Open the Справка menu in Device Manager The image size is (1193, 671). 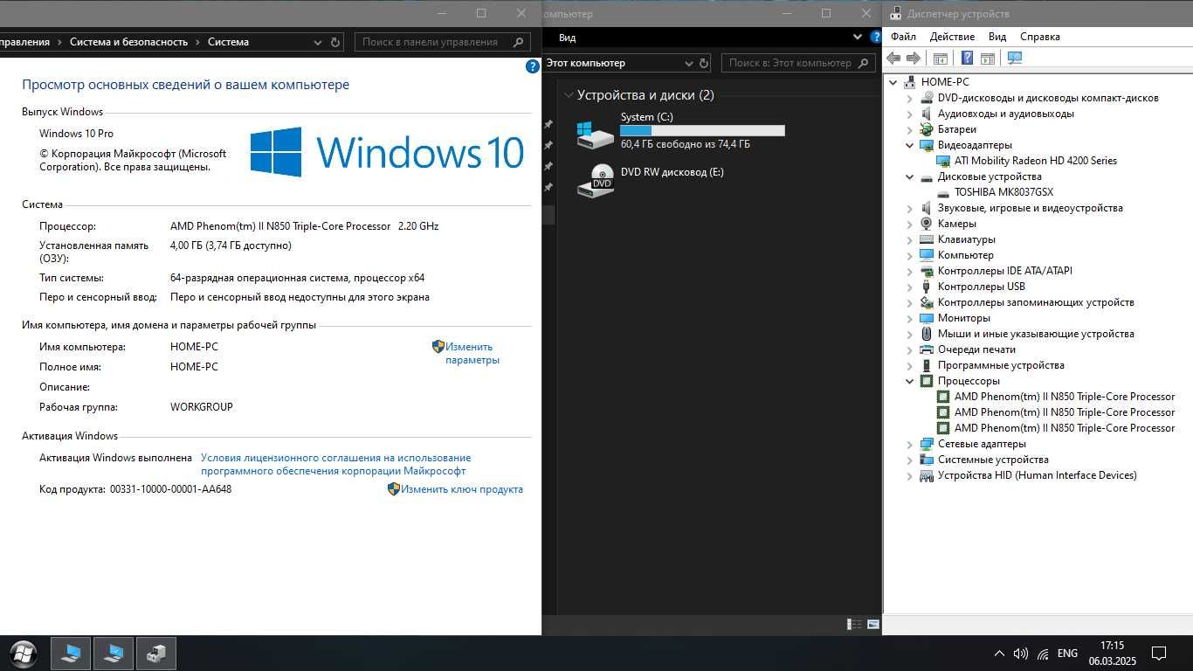pos(1040,37)
